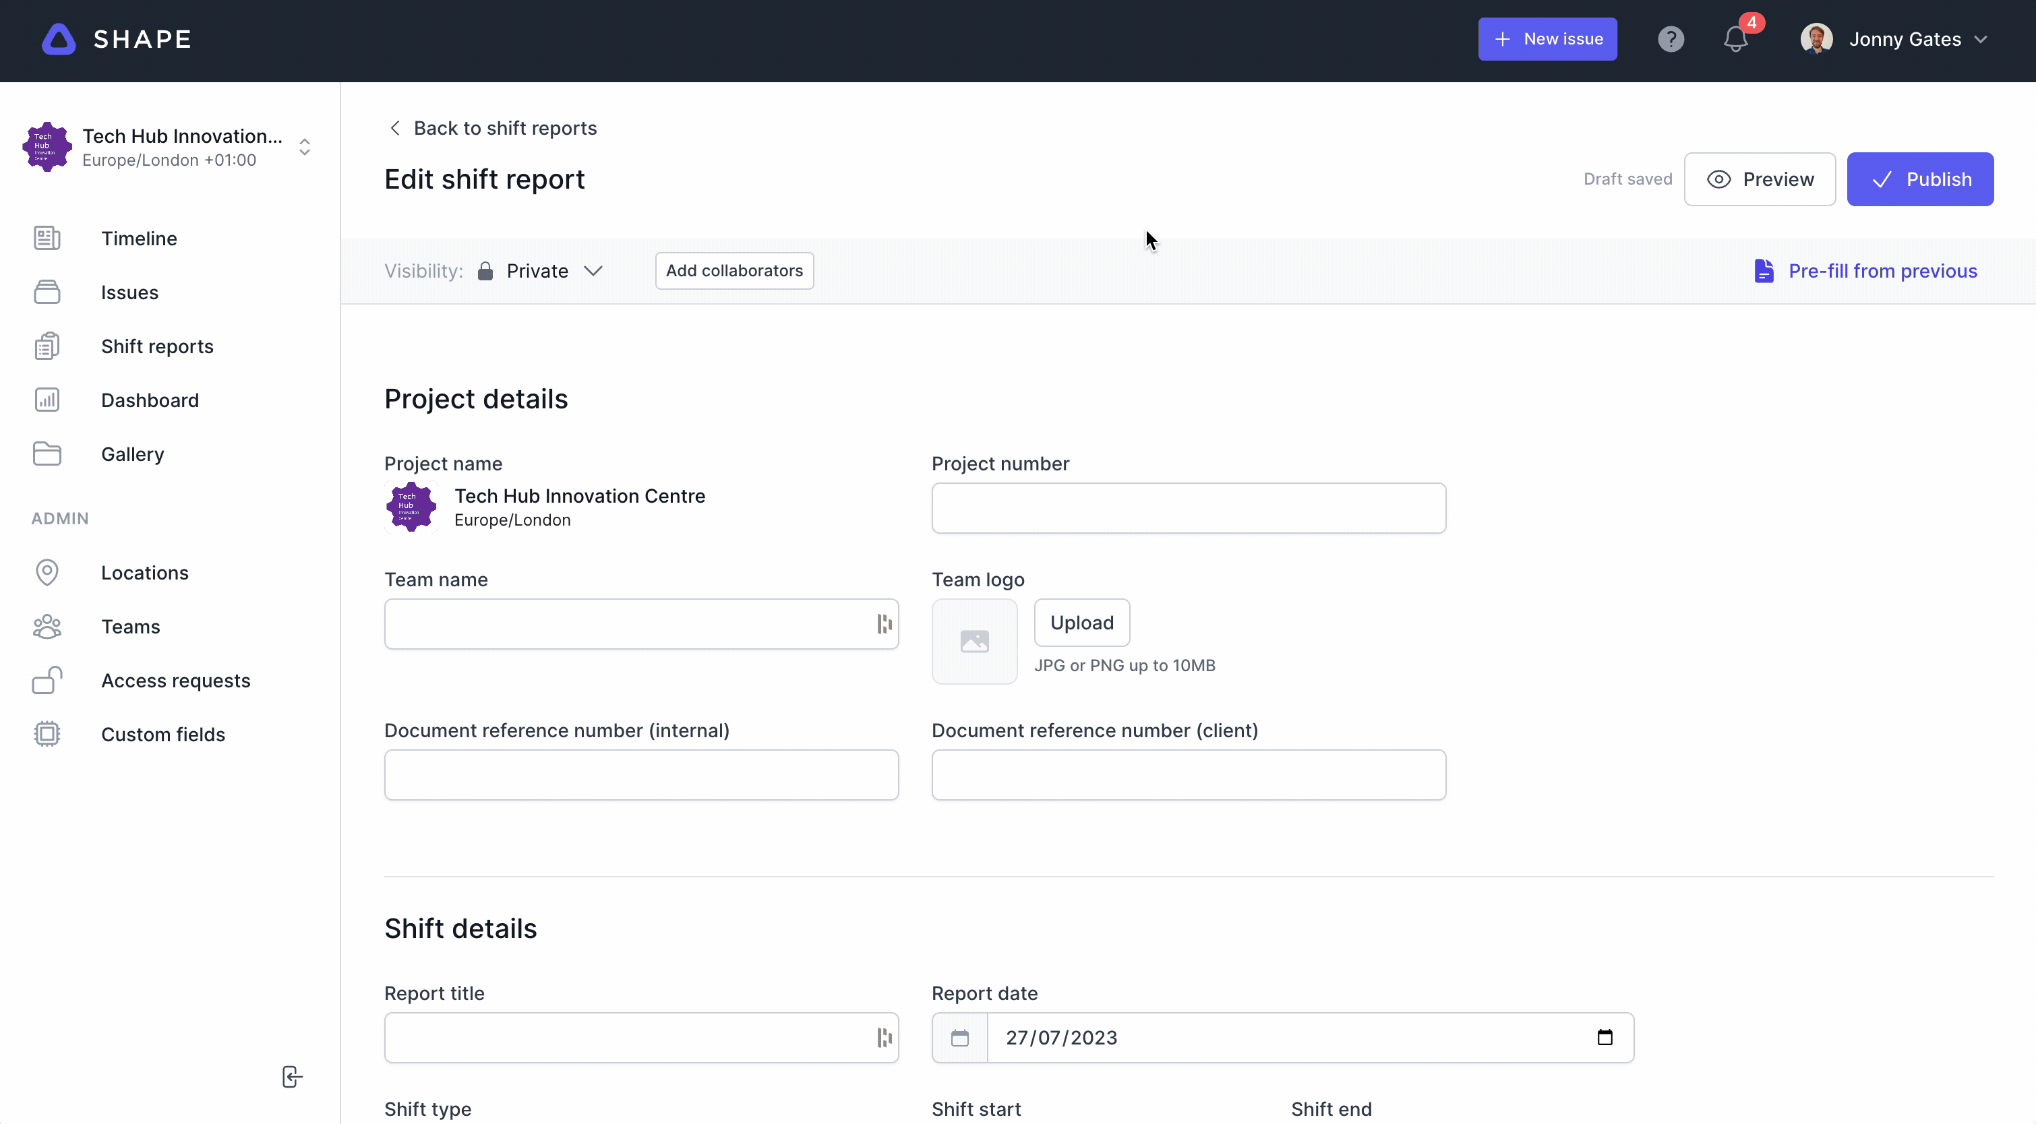Click the Teams people icon

(47, 627)
